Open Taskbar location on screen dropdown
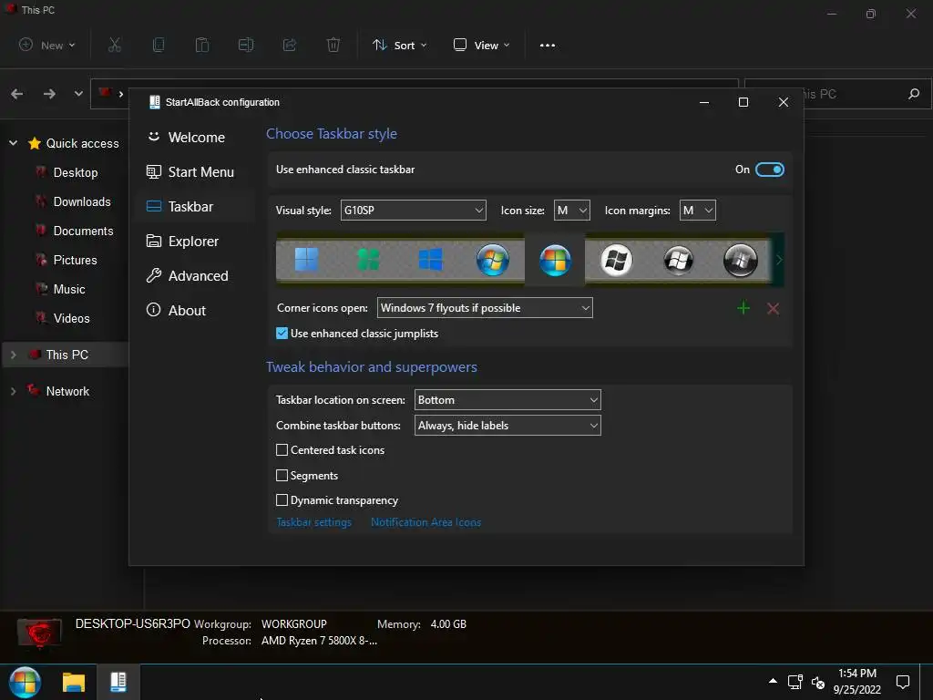Viewport: 933px width, 700px height. pos(507,400)
